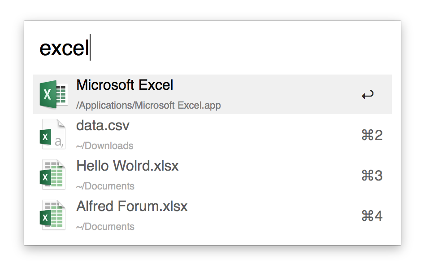Click the ⌘4 shortcut indicator
Screen dimensions: 425x273
tap(372, 216)
